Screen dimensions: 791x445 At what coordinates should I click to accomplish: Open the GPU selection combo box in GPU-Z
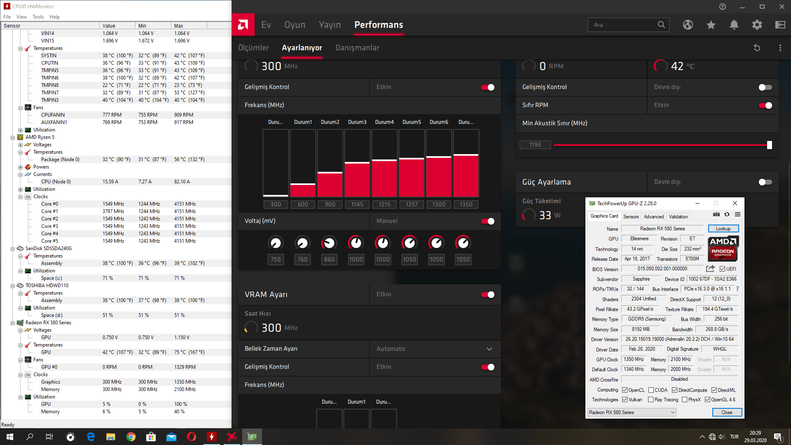(632, 412)
